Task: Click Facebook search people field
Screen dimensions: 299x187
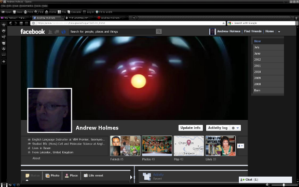Action: (113, 32)
